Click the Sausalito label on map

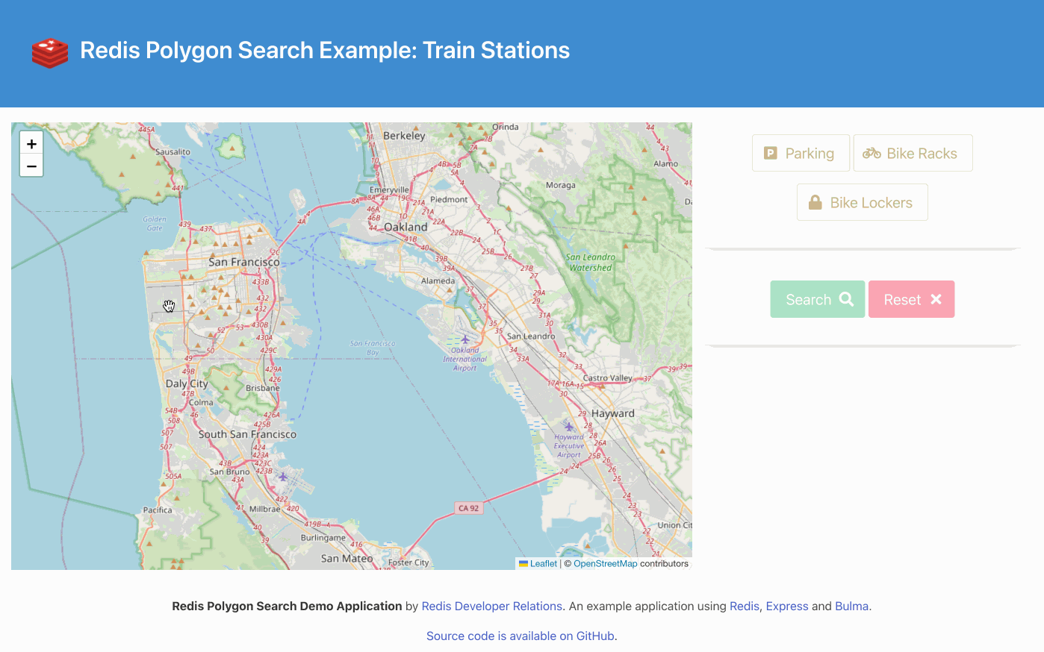click(x=173, y=151)
